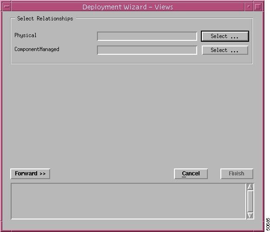Maximize the Deployment Wizard window
The width and height of the screenshot is (270, 232).
258,6
